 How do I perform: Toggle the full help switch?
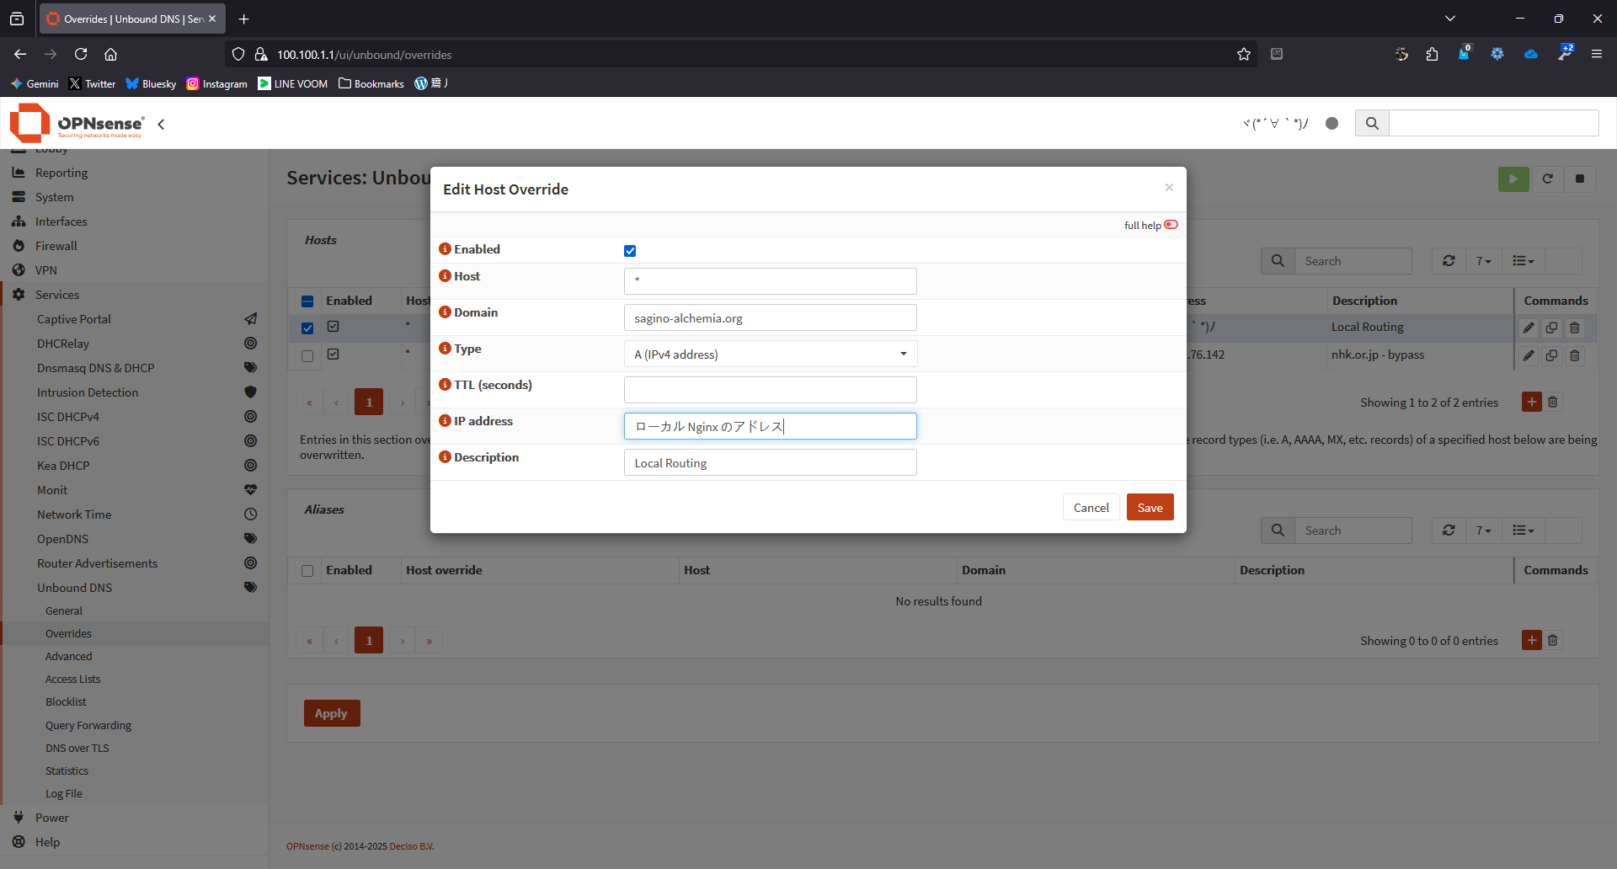click(x=1171, y=225)
